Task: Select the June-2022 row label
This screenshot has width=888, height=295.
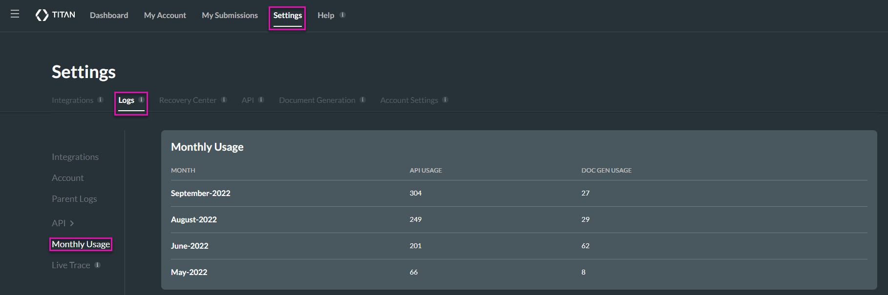Action: (x=190, y=246)
